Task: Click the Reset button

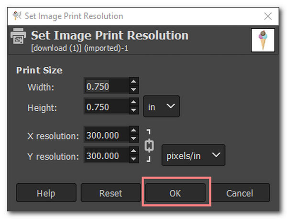Action: click(x=110, y=193)
